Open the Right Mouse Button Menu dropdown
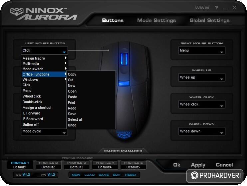Image resolution: width=247 pixels, height=186 pixels. point(202,50)
